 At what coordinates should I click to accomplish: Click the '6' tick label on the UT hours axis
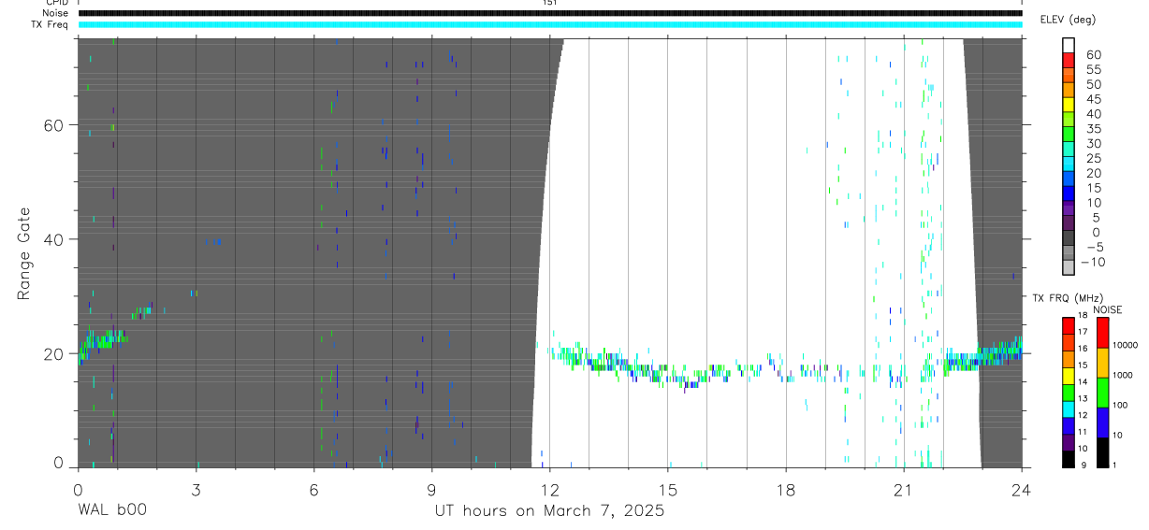point(313,489)
